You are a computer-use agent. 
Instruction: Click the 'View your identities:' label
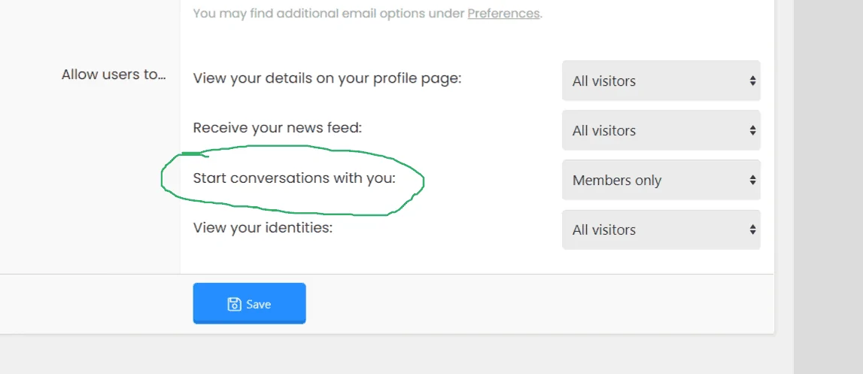click(263, 227)
